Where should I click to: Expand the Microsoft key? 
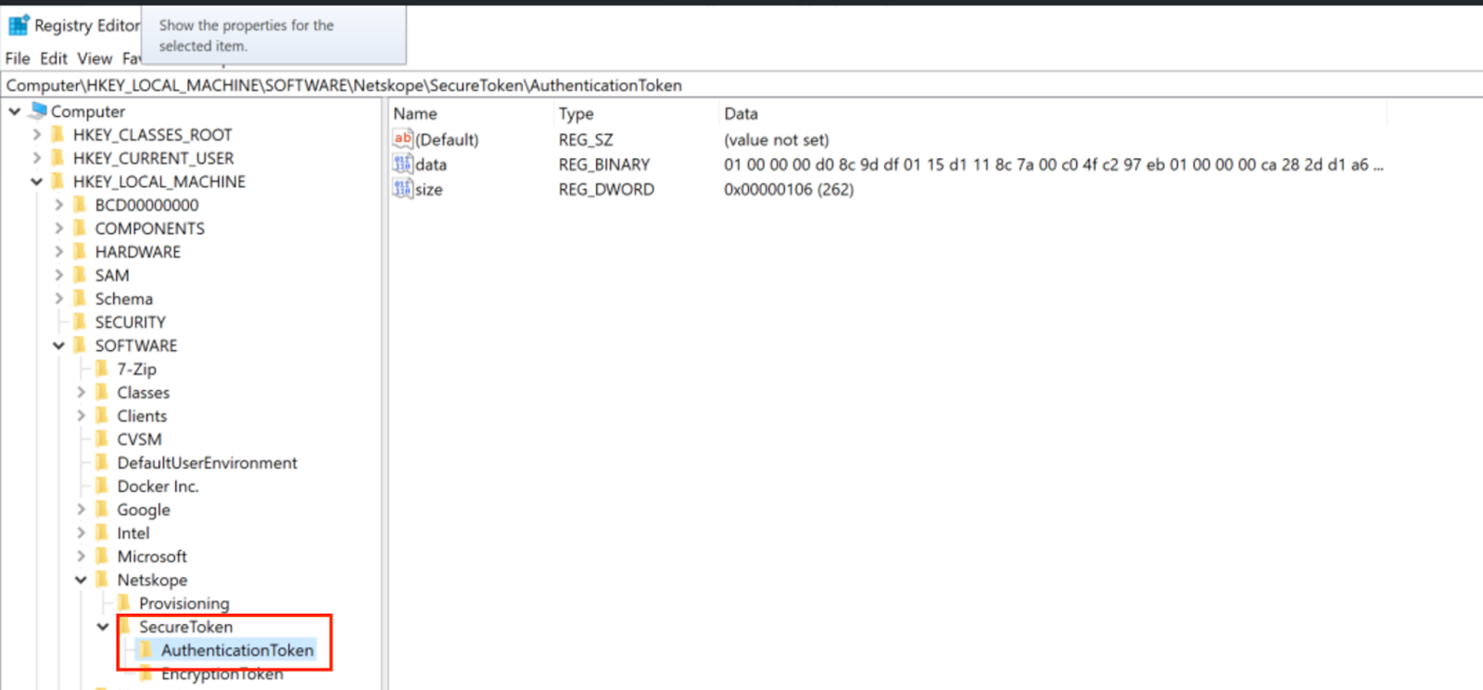(82, 557)
